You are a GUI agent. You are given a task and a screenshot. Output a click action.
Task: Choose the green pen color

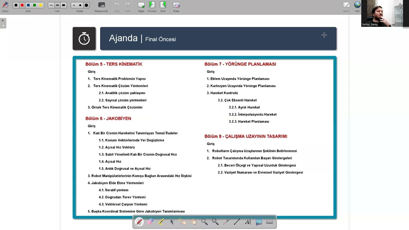point(35,5)
